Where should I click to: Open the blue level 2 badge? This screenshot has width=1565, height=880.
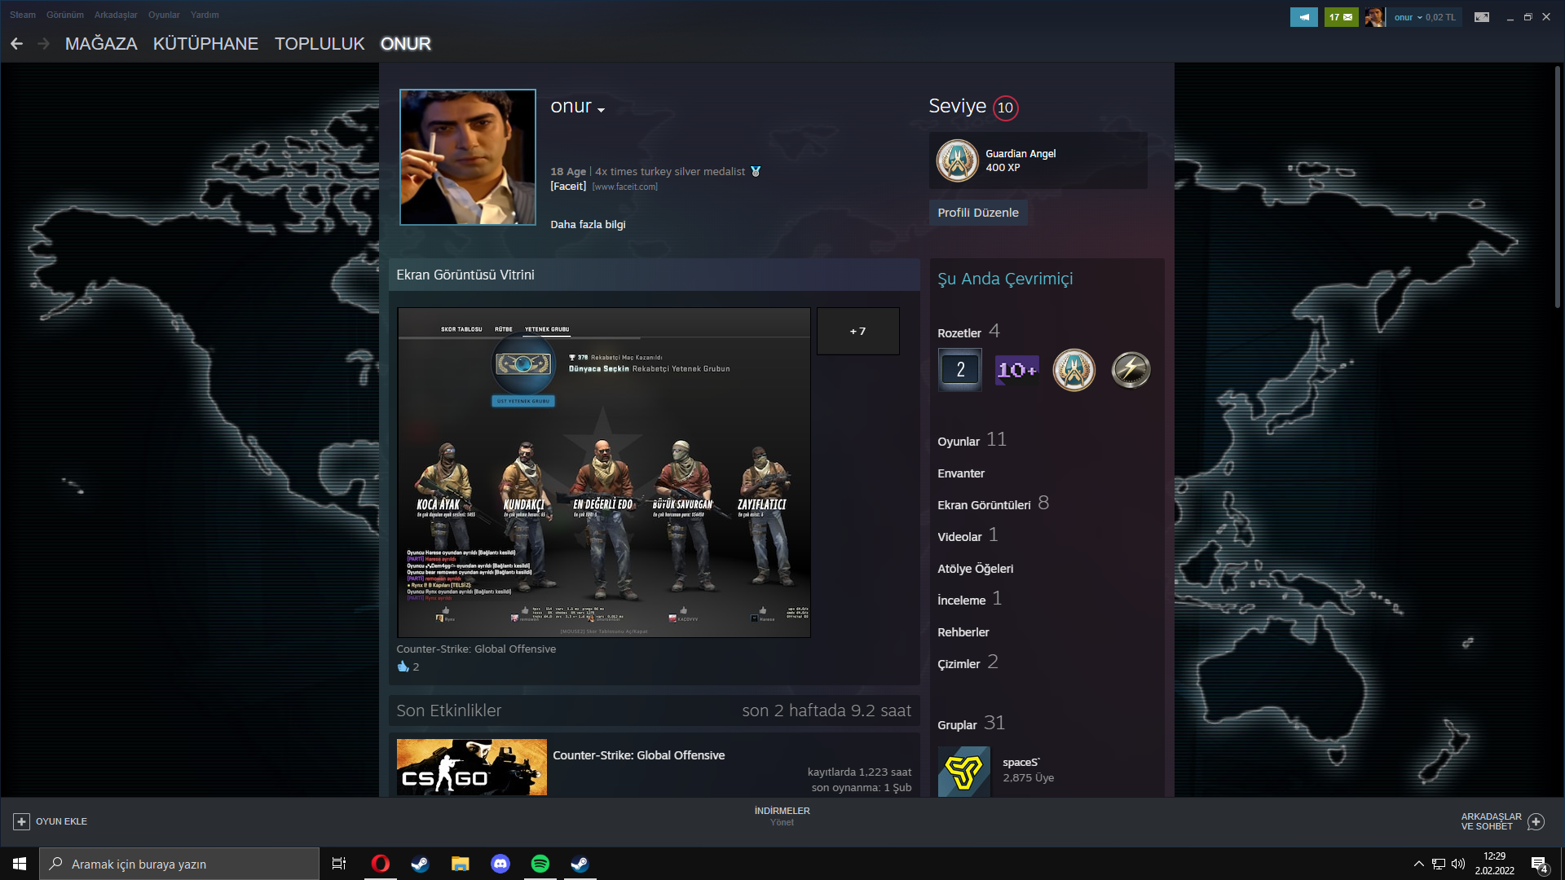click(960, 370)
